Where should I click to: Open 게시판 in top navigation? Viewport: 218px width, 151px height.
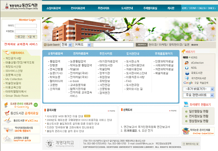coord(171,8)
